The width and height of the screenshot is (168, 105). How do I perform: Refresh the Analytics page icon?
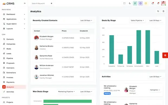pos(158,11)
